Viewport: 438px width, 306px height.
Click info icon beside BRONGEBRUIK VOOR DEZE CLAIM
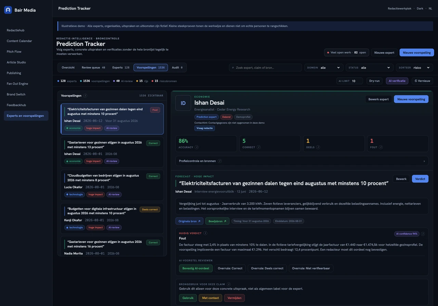[229, 284]
